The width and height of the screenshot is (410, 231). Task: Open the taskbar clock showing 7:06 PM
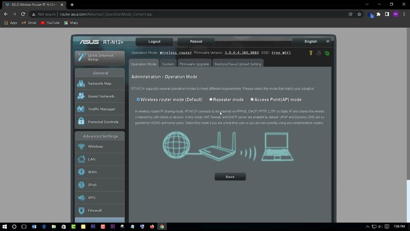pos(399,227)
